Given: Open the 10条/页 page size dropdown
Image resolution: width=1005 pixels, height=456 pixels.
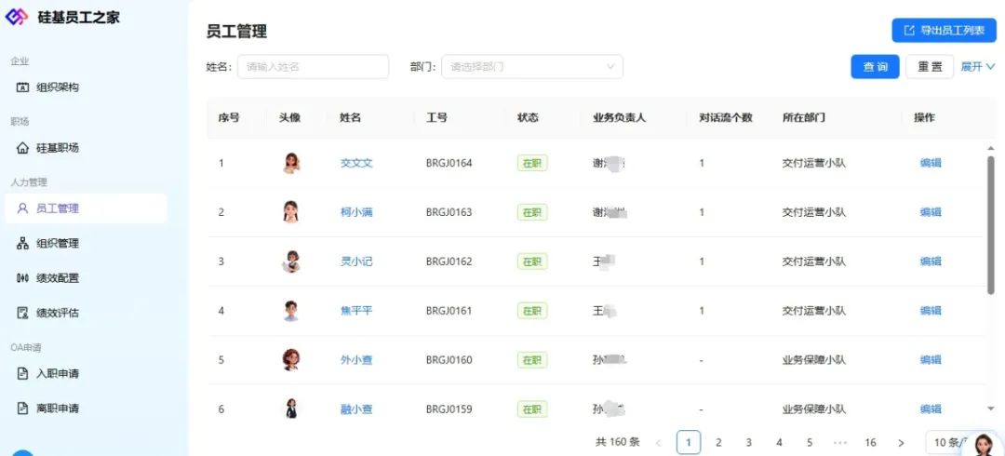Looking at the screenshot, I should (x=949, y=442).
